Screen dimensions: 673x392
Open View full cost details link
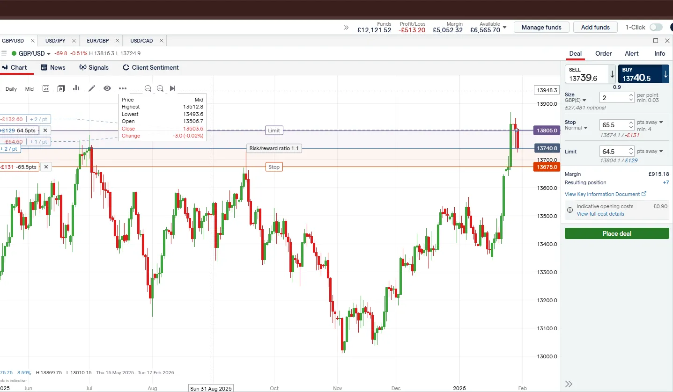[600, 214]
